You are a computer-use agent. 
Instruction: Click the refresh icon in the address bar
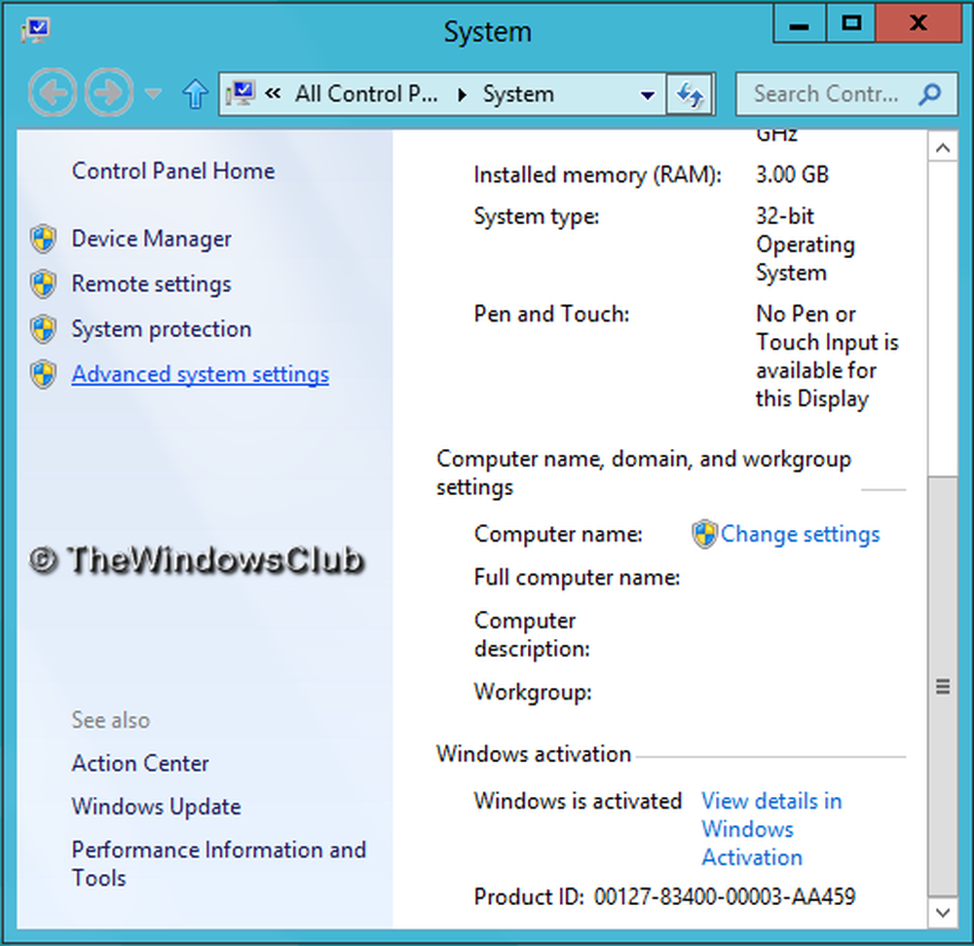tap(692, 94)
